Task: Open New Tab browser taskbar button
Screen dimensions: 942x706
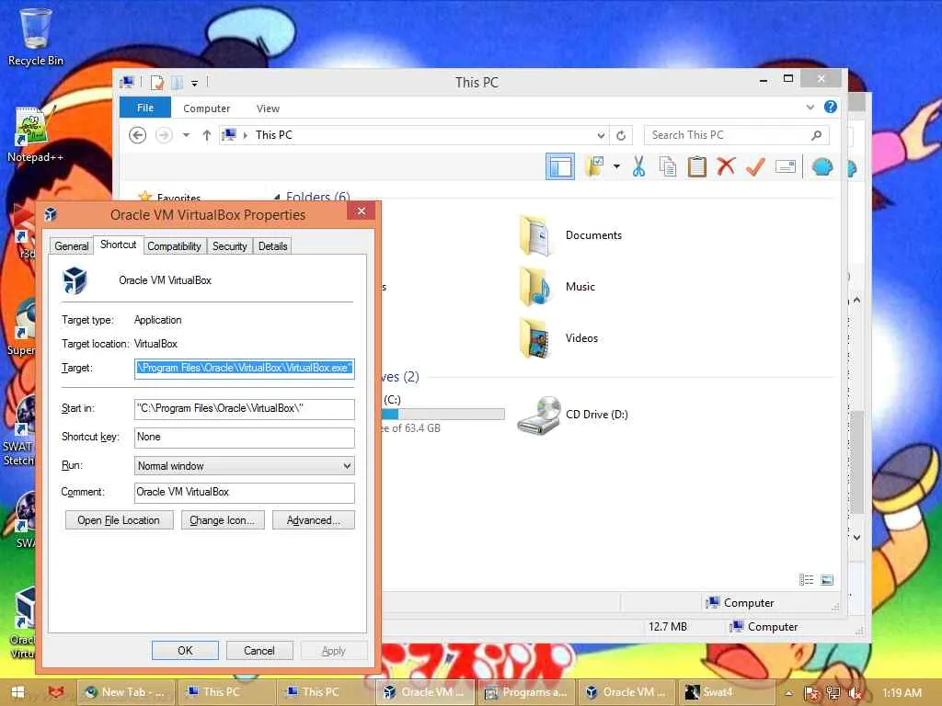Action: (126, 692)
